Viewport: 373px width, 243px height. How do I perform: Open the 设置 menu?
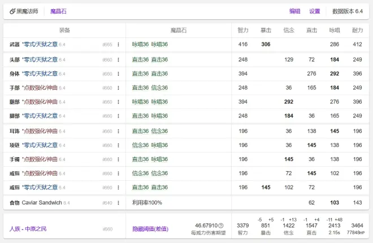(x=314, y=11)
